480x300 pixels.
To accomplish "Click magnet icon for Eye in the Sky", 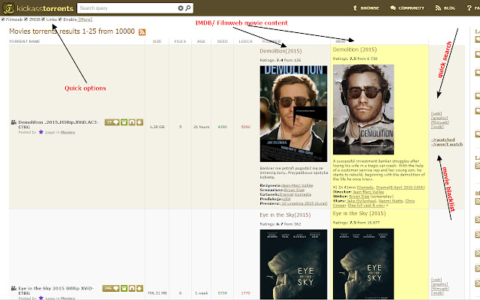I will (132, 288).
